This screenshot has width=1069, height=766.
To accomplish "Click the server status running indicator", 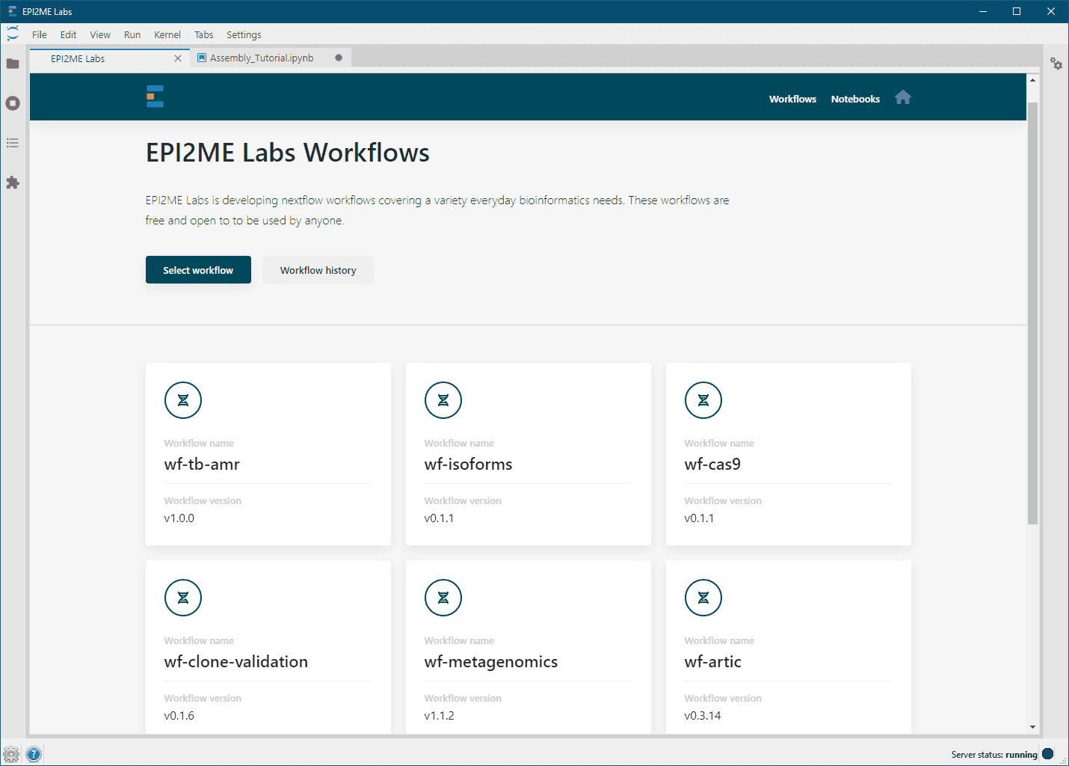I will 1047,753.
